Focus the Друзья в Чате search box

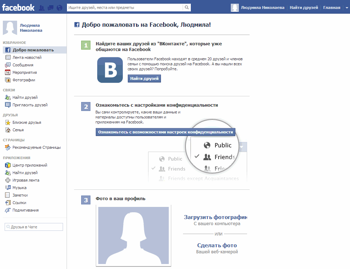34,227
